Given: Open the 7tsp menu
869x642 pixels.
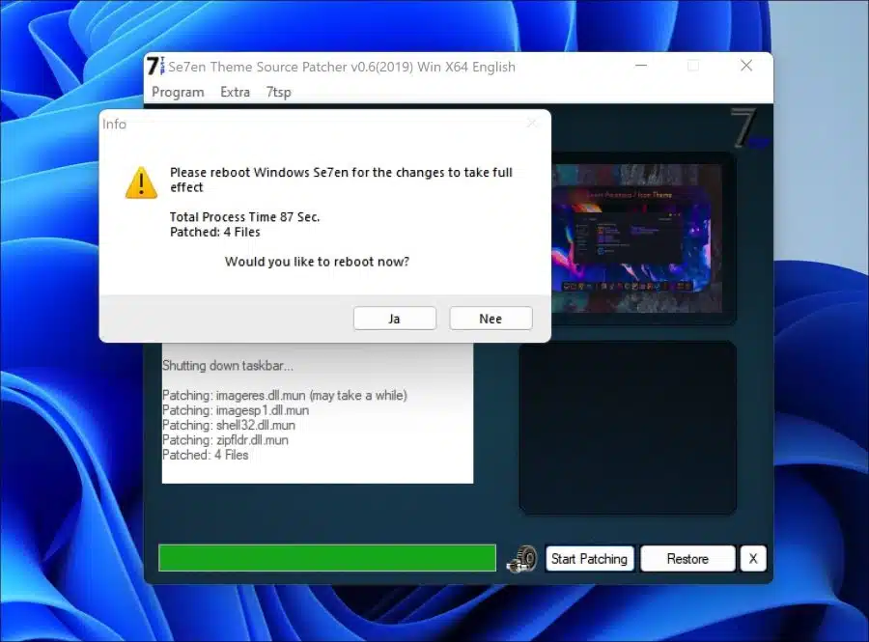Looking at the screenshot, I should coord(278,92).
